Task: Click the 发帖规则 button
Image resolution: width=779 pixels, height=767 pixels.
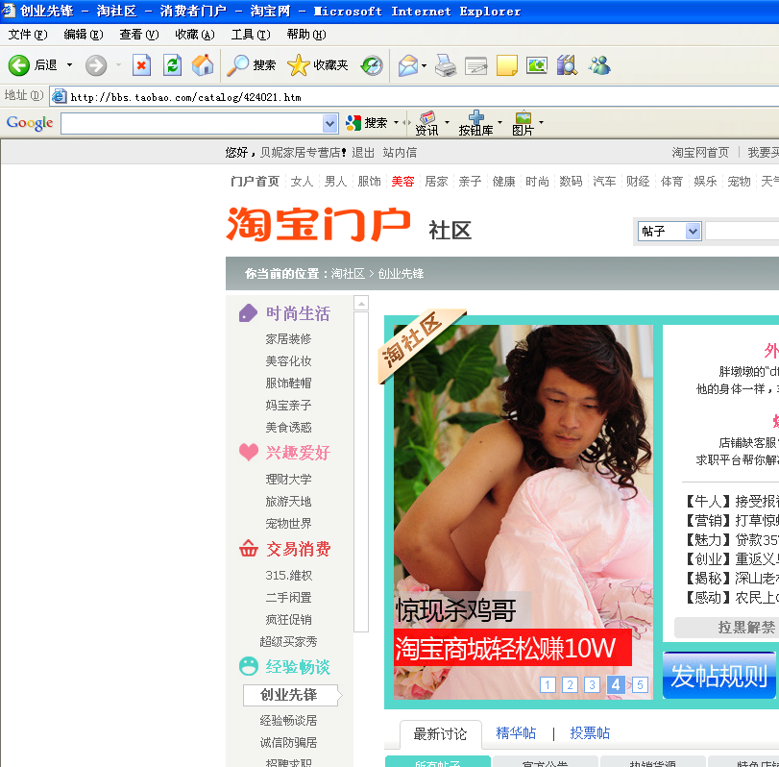Action: [719, 676]
